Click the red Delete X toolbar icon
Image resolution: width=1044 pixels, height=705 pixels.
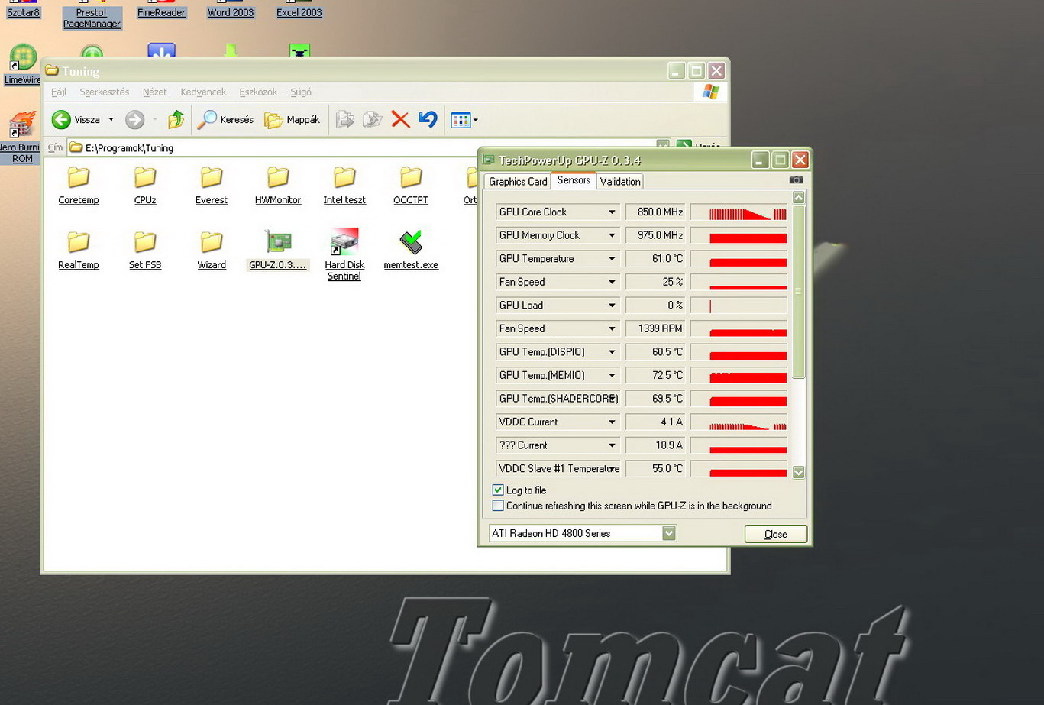(x=400, y=119)
